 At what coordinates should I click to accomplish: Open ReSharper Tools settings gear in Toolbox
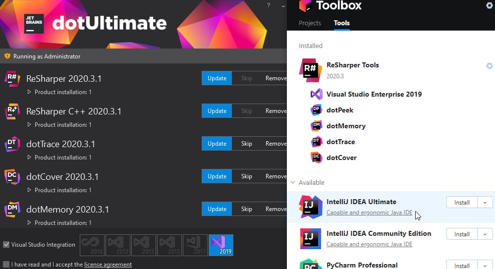coord(490,66)
